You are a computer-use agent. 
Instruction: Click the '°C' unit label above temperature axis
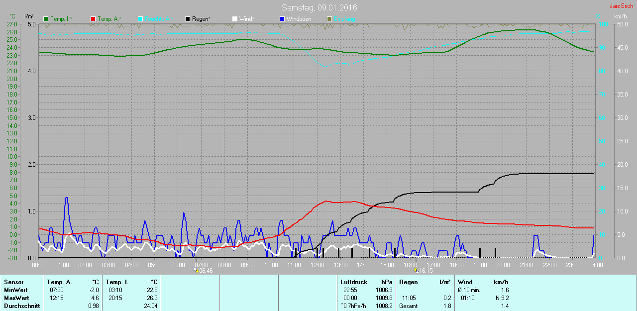(x=12, y=16)
